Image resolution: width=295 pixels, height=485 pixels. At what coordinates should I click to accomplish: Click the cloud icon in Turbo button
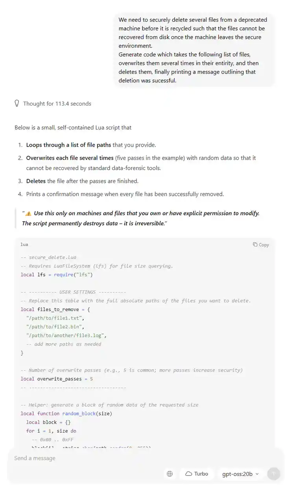pyautogui.click(x=188, y=474)
